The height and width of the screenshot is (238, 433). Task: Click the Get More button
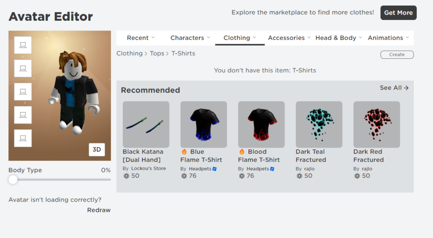398,13
